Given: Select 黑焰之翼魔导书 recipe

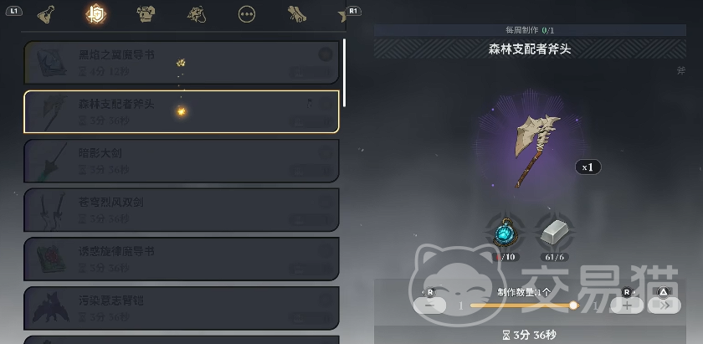Looking at the screenshot, I should tap(182, 62).
